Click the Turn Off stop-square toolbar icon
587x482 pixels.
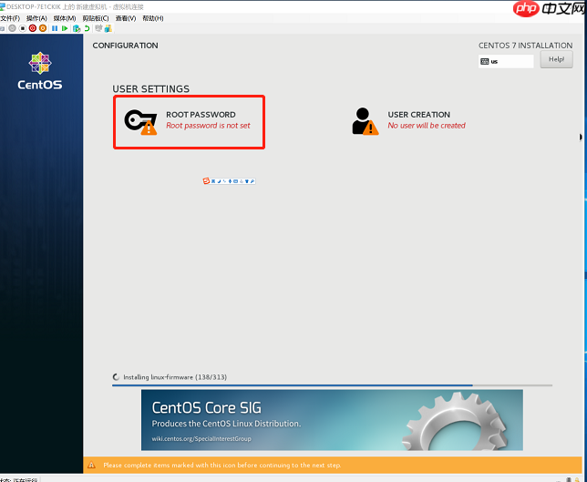click(x=23, y=28)
